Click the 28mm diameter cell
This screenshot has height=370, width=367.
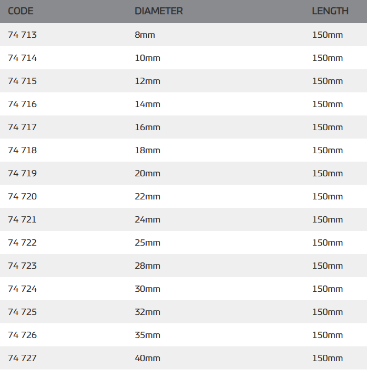point(147,266)
